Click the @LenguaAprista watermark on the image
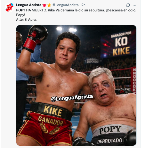The width and height of the screenshot is (141, 148). [x=72, y=98]
